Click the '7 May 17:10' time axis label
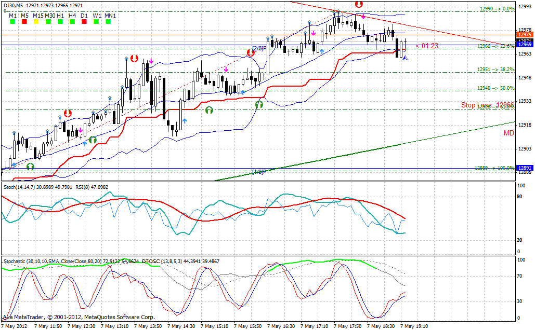Screen dimensions: 535x330 click(314, 326)
